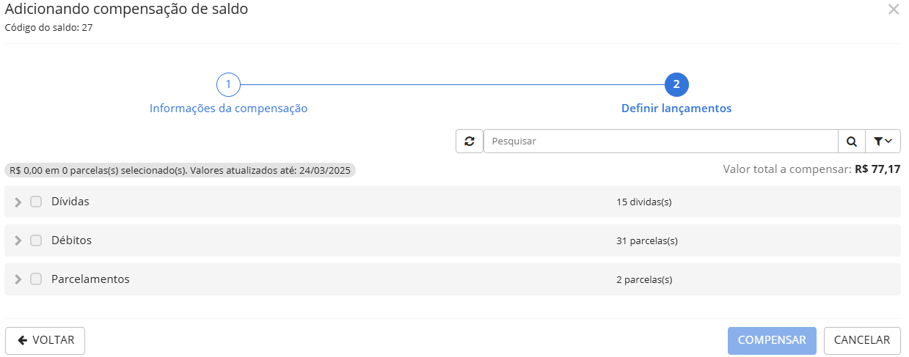Open the filter funnel dropdown
The height and width of the screenshot is (357, 909).
click(883, 141)
